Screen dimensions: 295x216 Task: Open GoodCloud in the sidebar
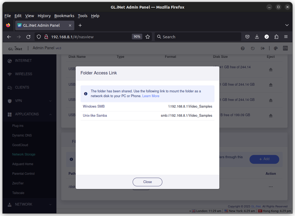[x=20, y=145]
